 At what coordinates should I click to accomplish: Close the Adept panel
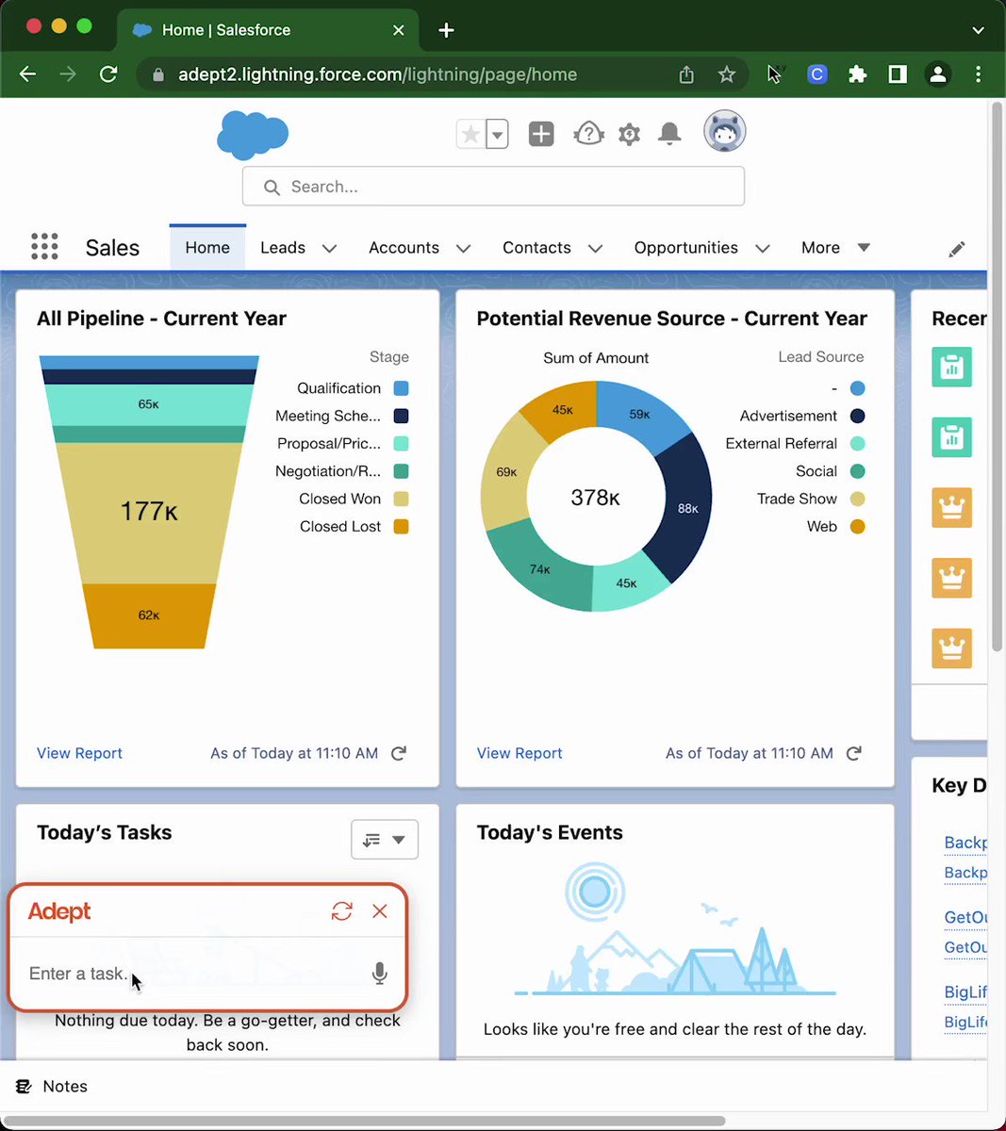point(380,911)
